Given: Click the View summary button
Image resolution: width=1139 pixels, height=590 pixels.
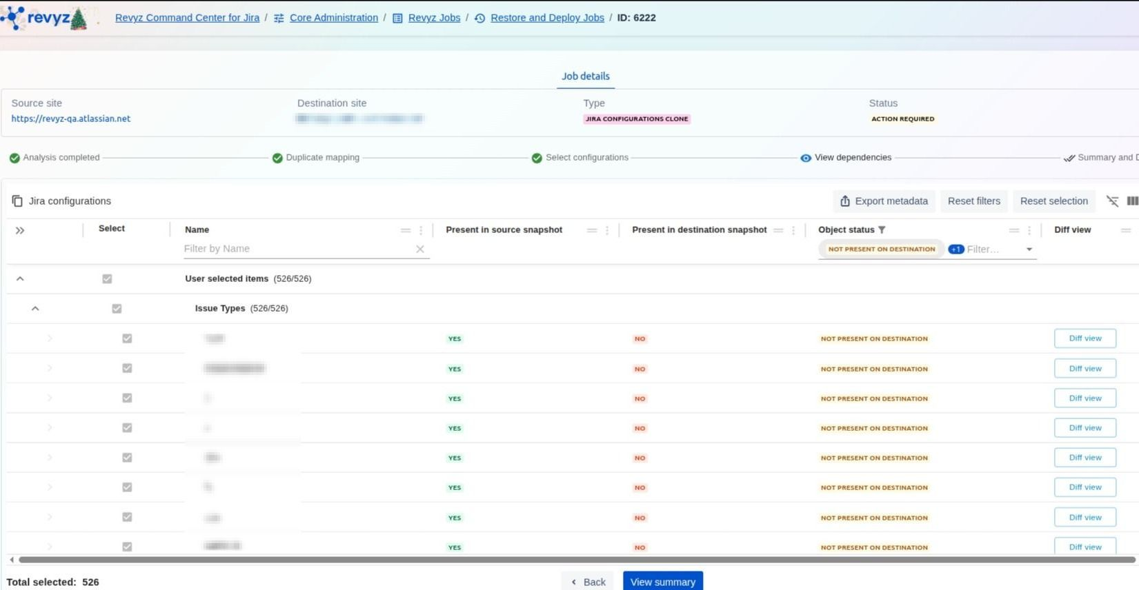Looking at the screenshot, I should (x=662, y=582).
